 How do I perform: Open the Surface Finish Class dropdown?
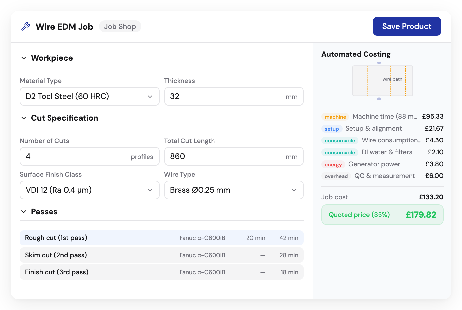pos(89,190)
